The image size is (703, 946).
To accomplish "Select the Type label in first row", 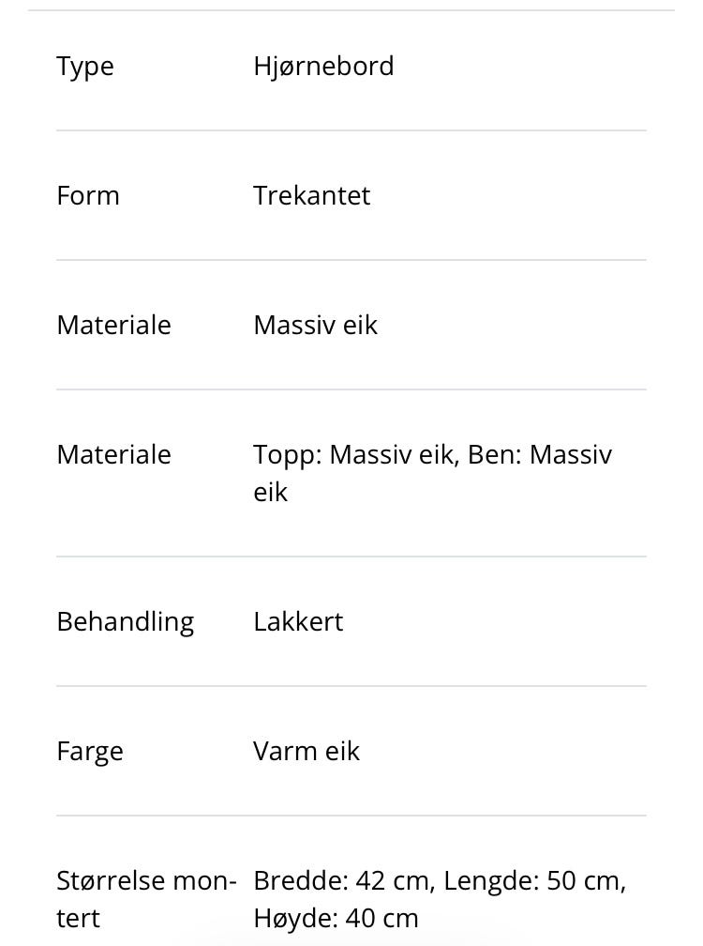I will point(85,67).
